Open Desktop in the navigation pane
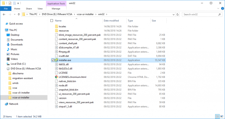Screen dimensions: 225x119 [x=15, y=35]
